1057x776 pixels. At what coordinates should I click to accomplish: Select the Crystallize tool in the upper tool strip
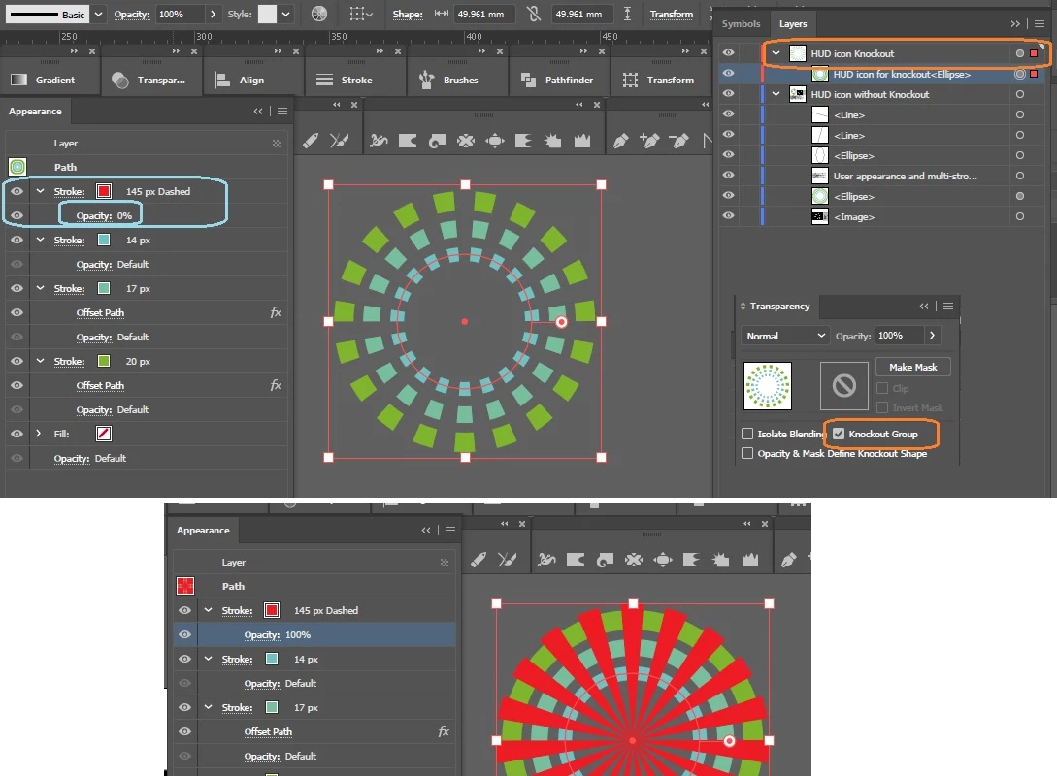[553, 140]
